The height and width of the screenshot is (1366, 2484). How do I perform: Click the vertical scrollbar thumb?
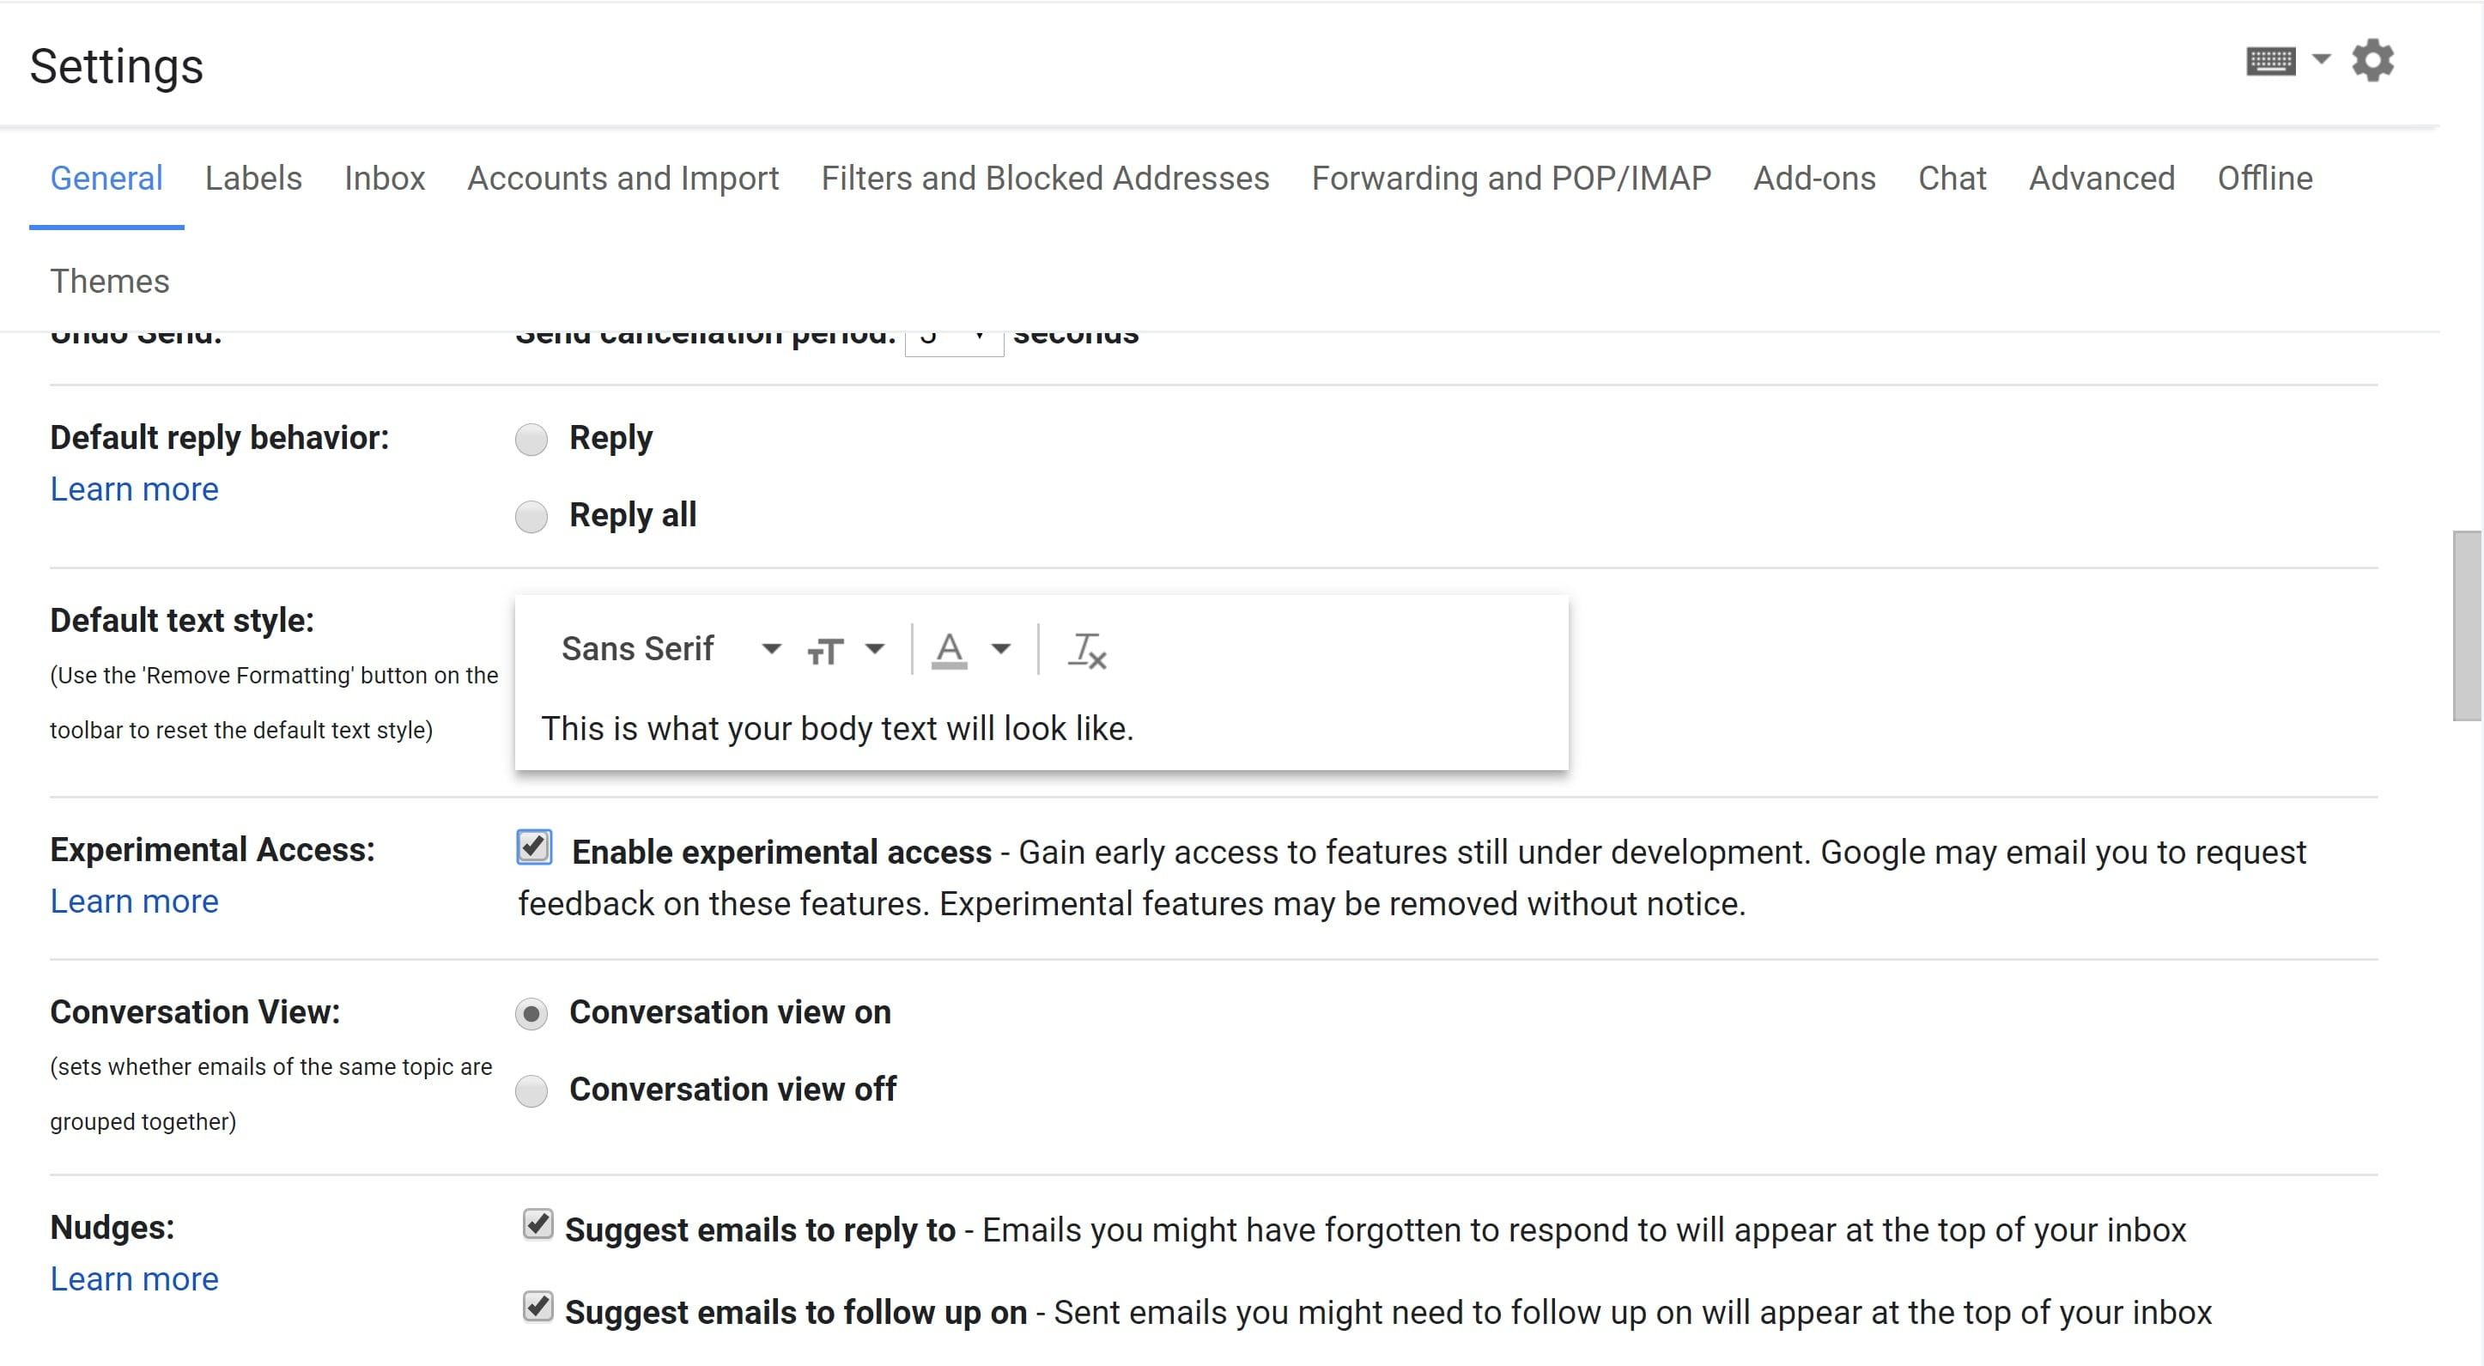[x=2467, y=625]
